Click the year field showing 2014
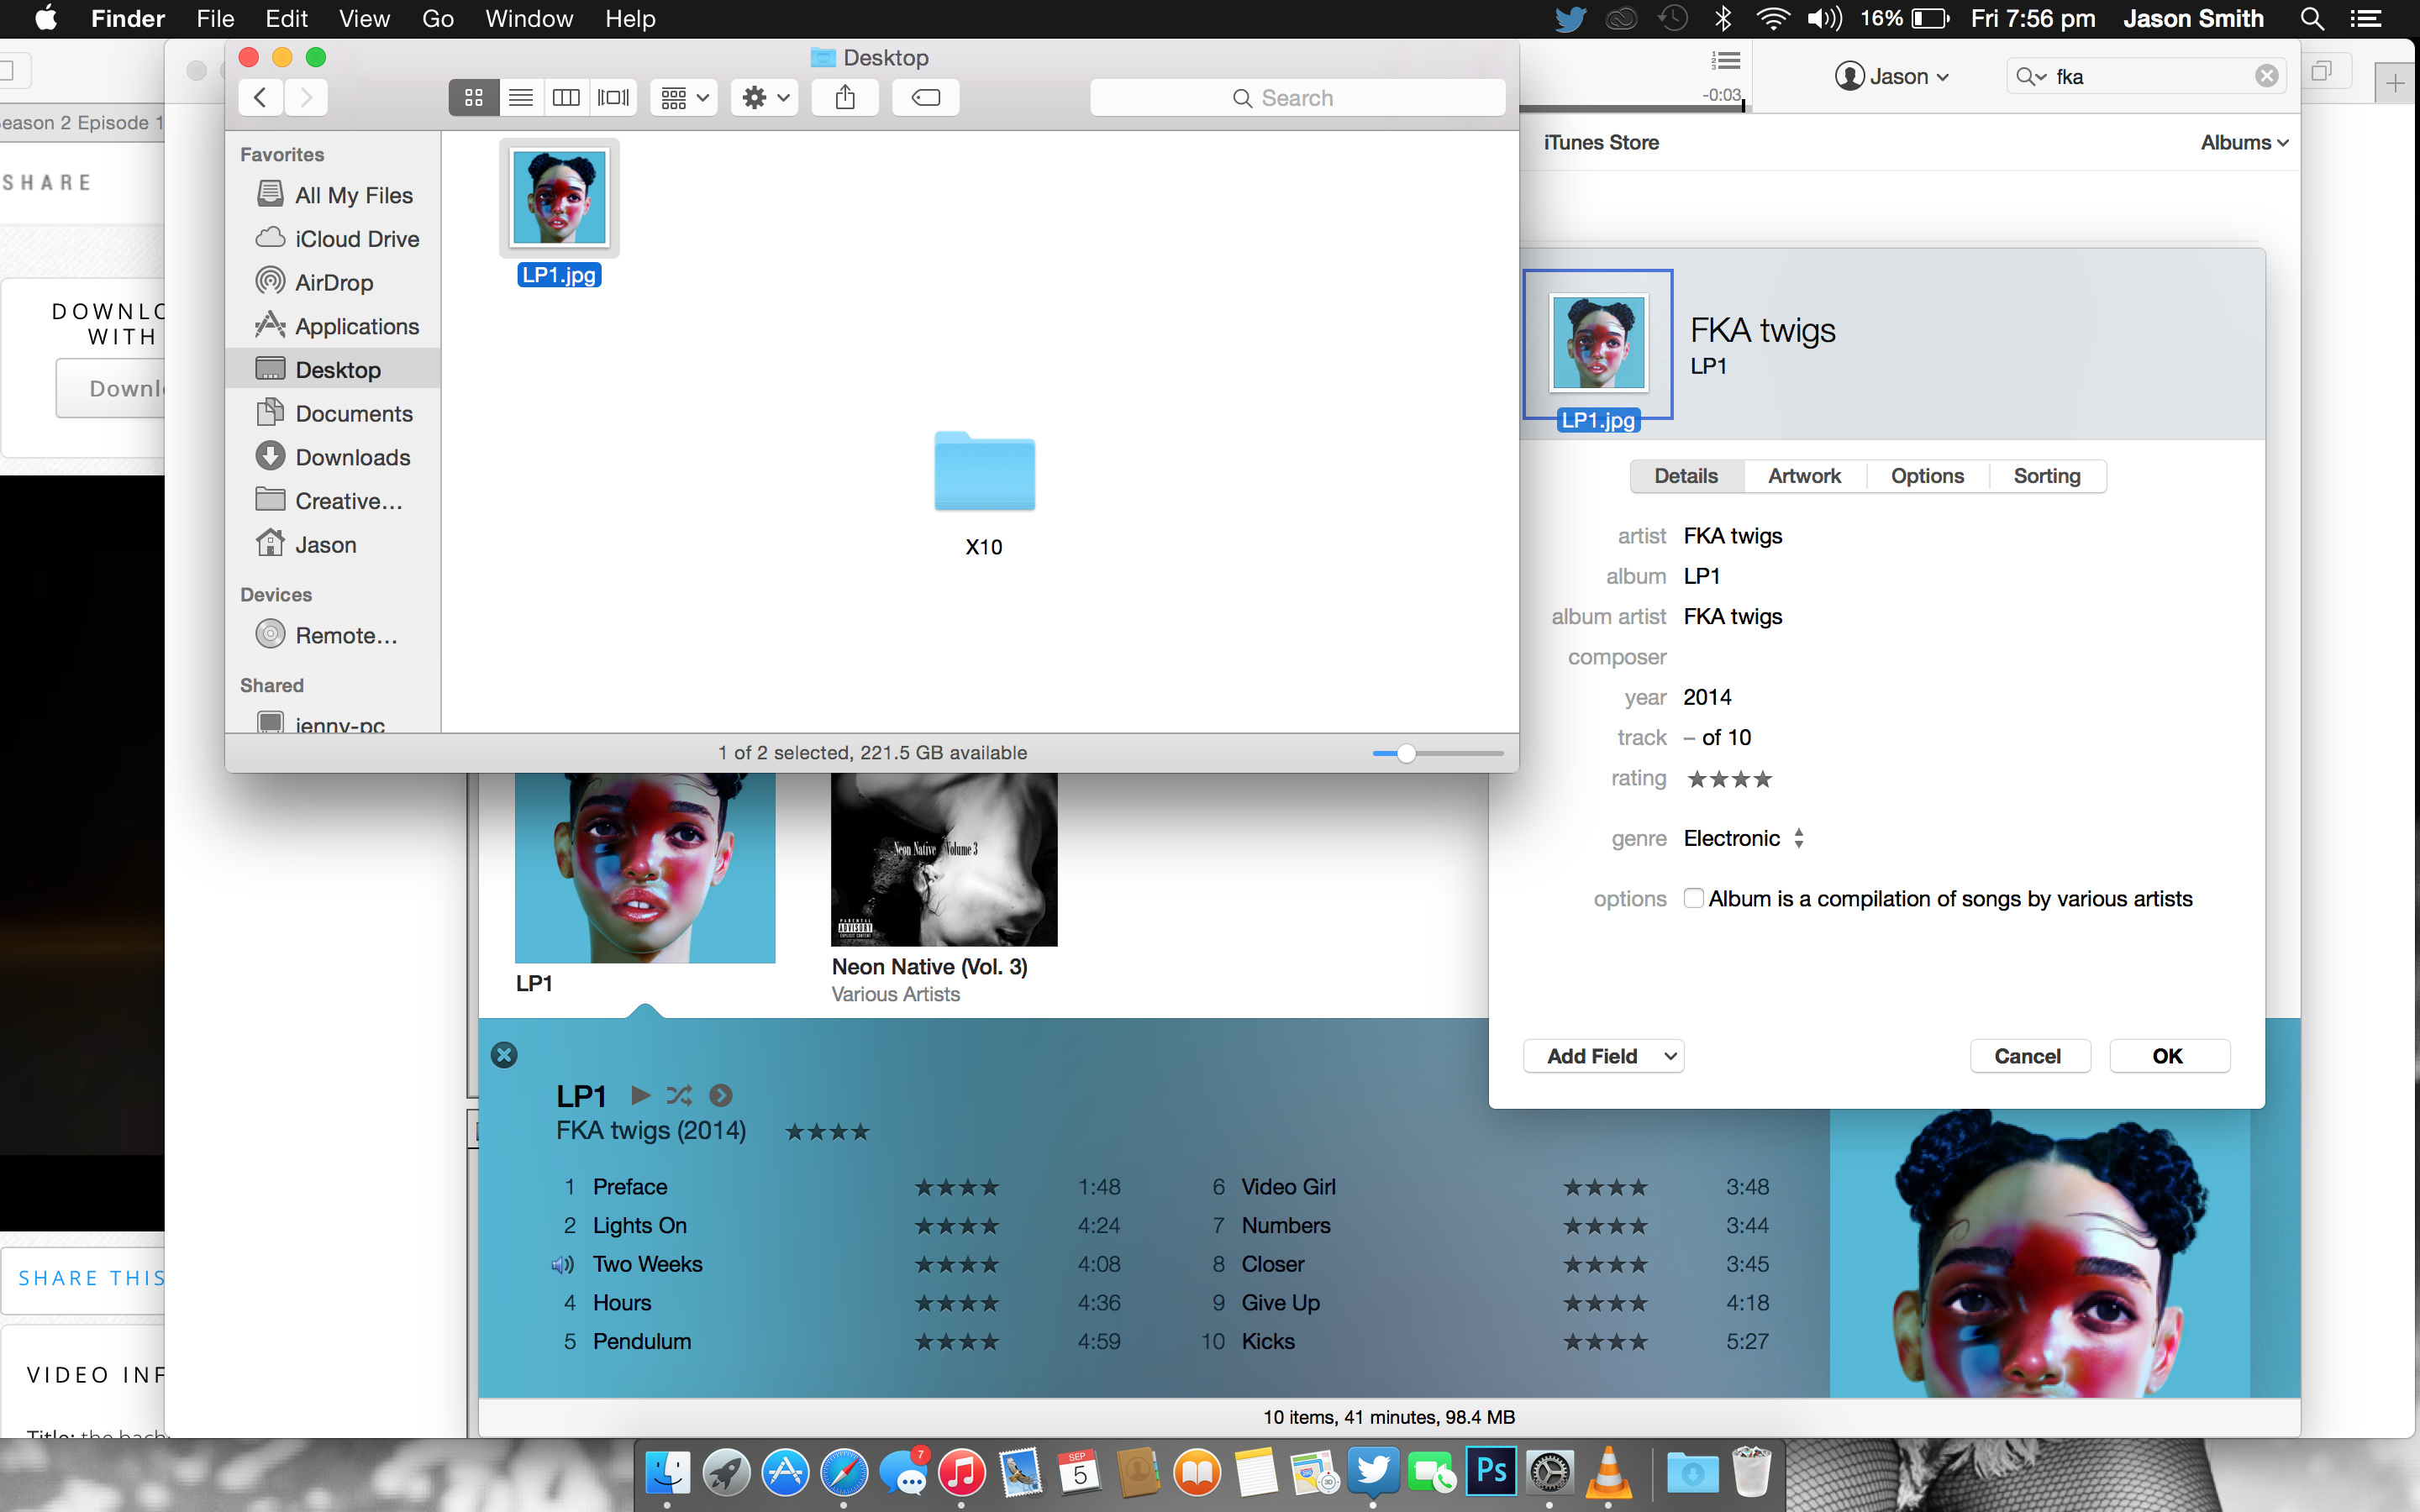 1707,697
